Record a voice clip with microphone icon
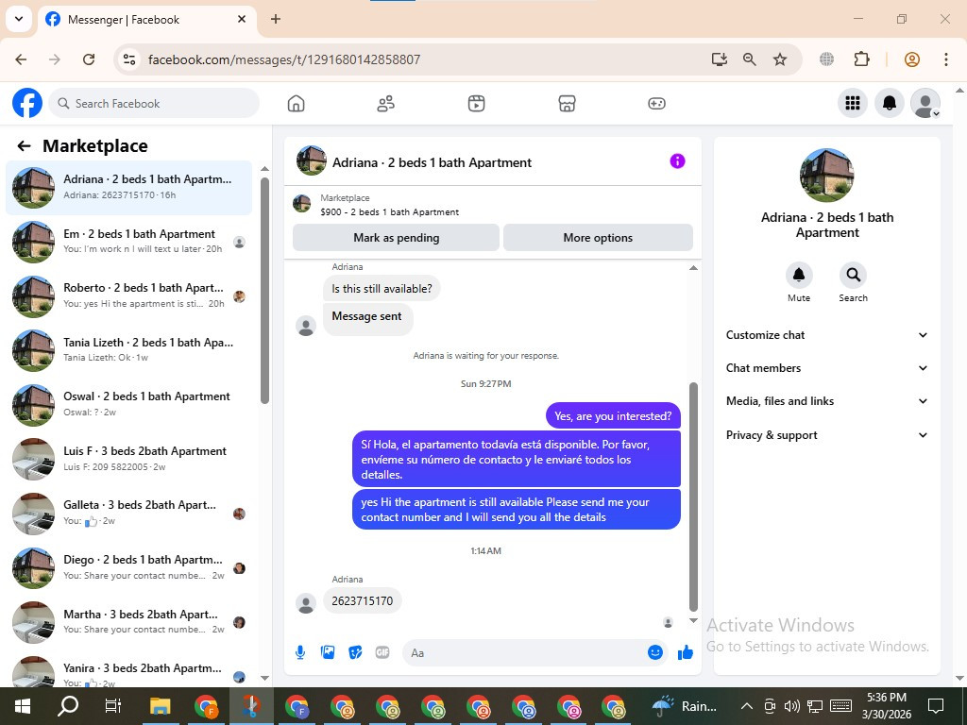Viewport: 967px width, 725px height. [300, 652]
